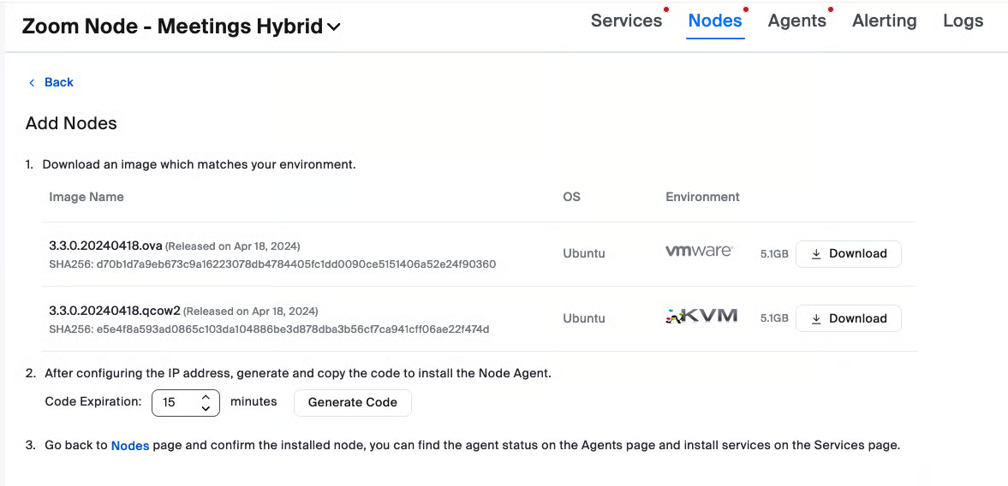
Task: Increase code expiration with up arrow
Action: (x=206, y=397)
